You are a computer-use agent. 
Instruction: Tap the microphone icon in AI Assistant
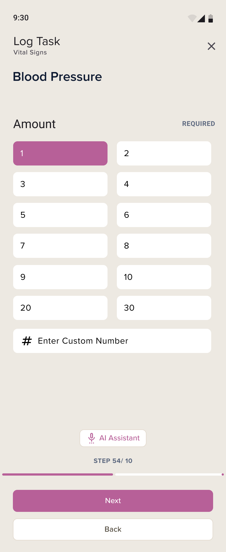(92, 438)
